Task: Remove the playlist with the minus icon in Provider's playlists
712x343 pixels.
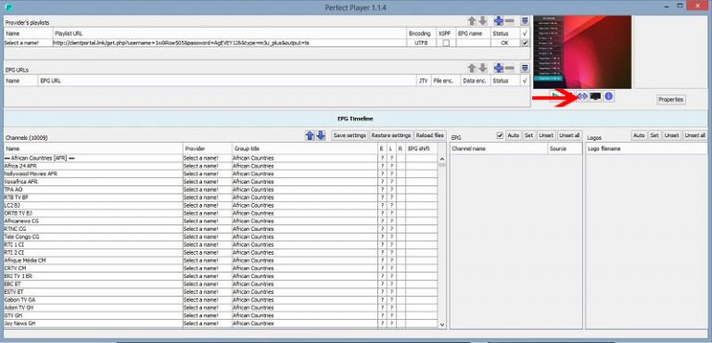Action: [x=510, y=21]
